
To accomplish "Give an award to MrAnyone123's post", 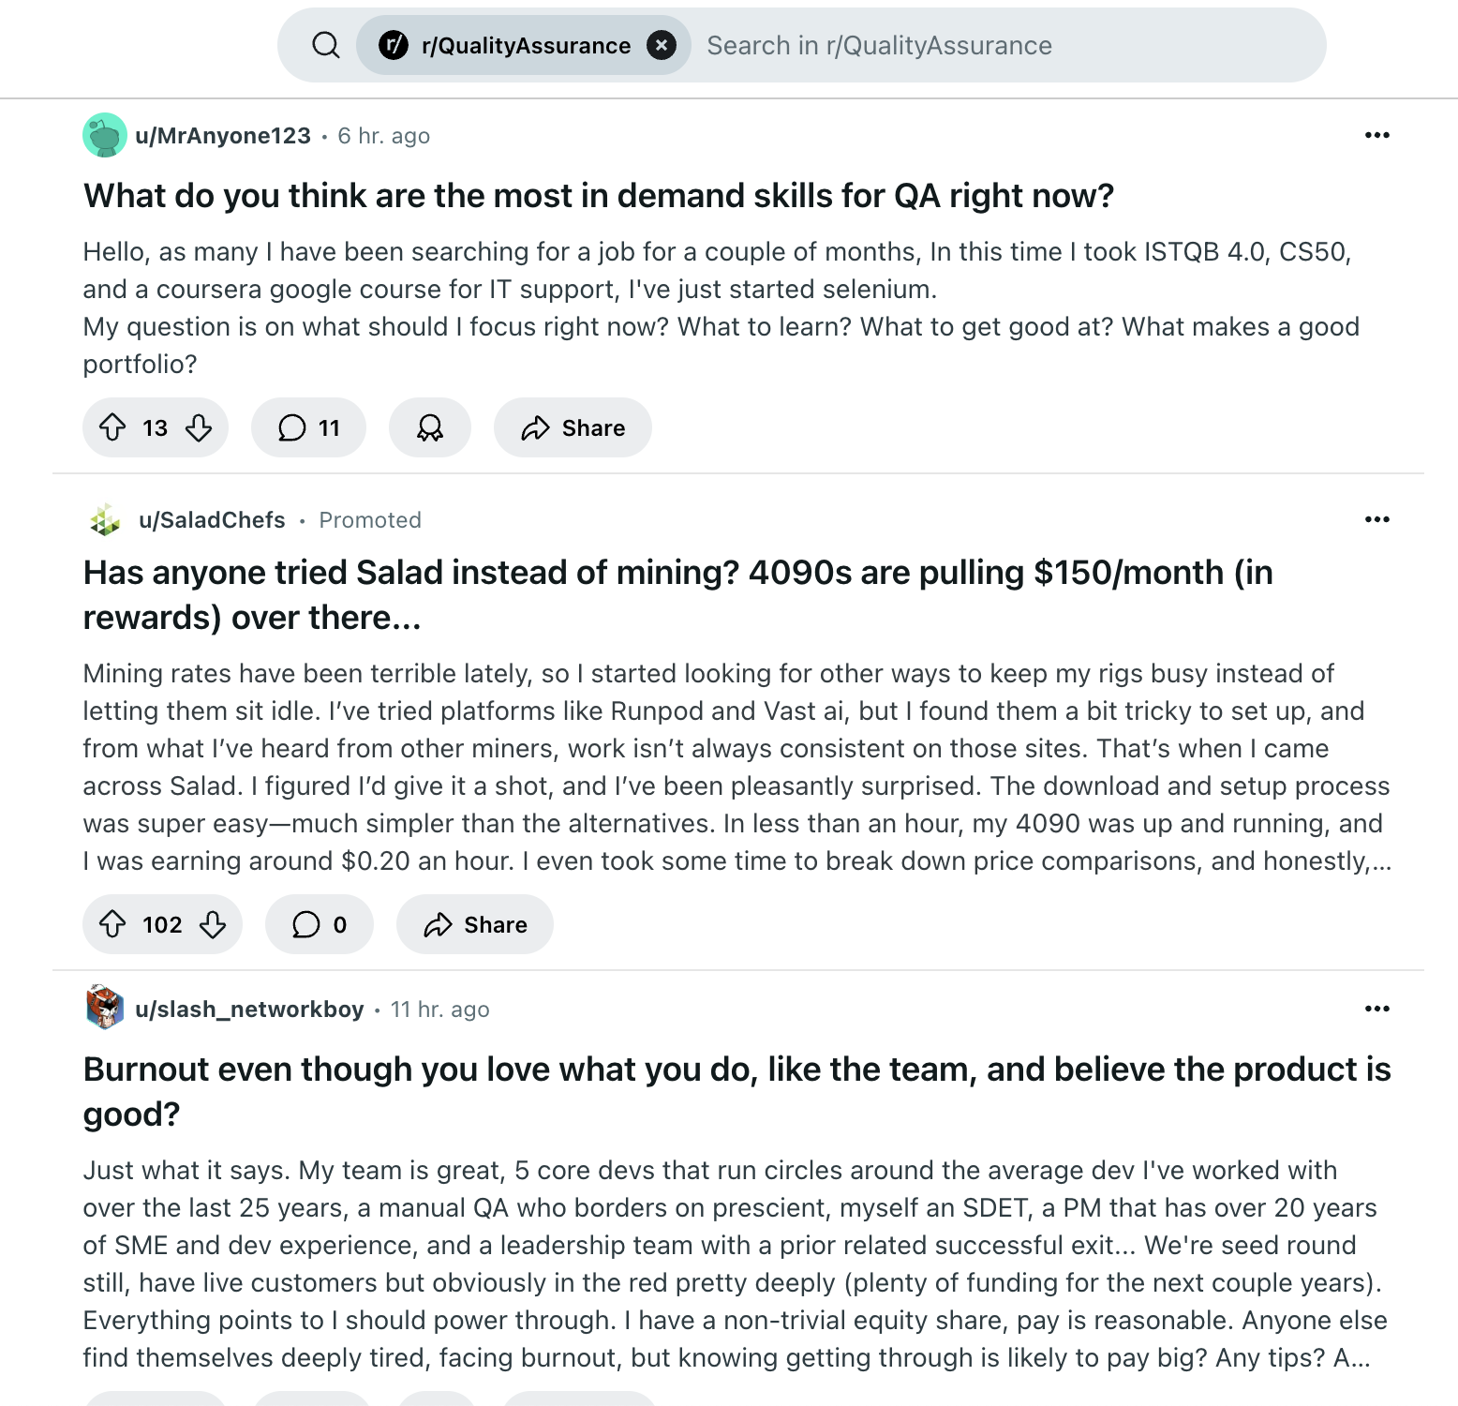I will [430, 428].
